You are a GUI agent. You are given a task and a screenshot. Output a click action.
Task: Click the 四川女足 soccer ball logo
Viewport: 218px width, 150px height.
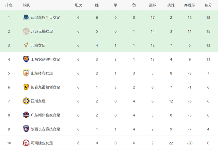coord(26,101)
